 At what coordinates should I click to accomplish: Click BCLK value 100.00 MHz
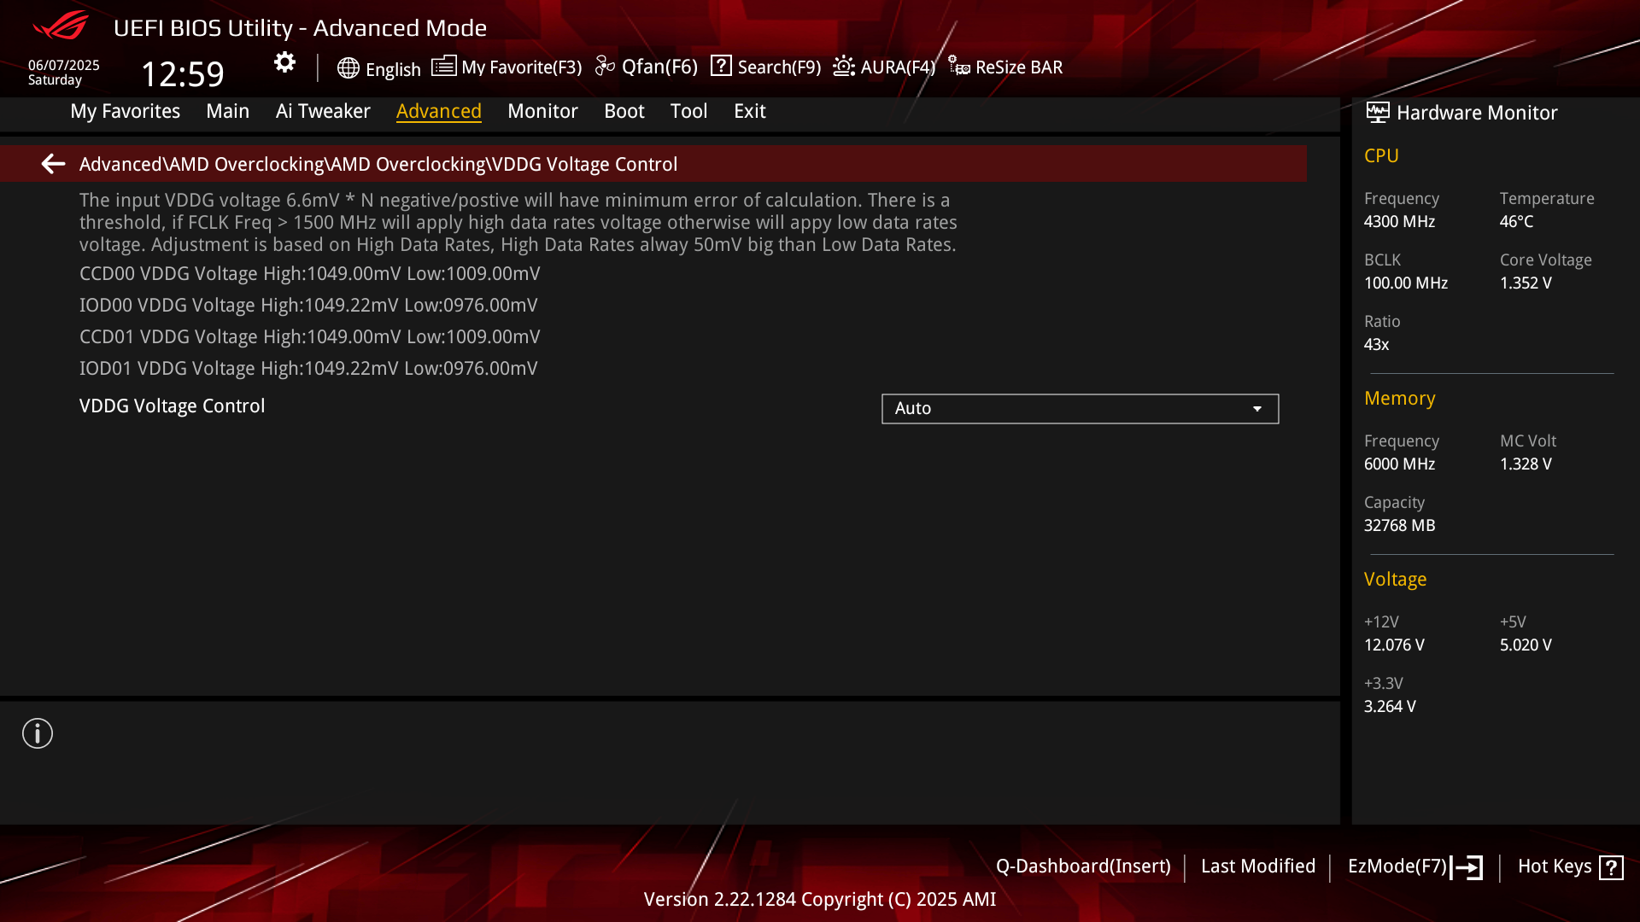point(1405,283)
